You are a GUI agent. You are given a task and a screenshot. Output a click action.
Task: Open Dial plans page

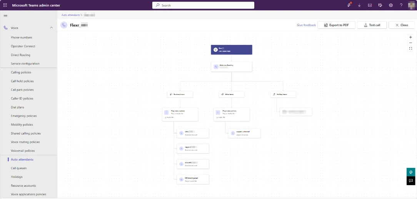pos(18,107)
